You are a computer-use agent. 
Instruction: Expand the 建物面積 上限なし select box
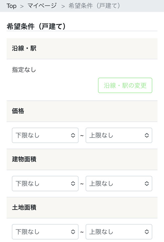coord(119,183)
